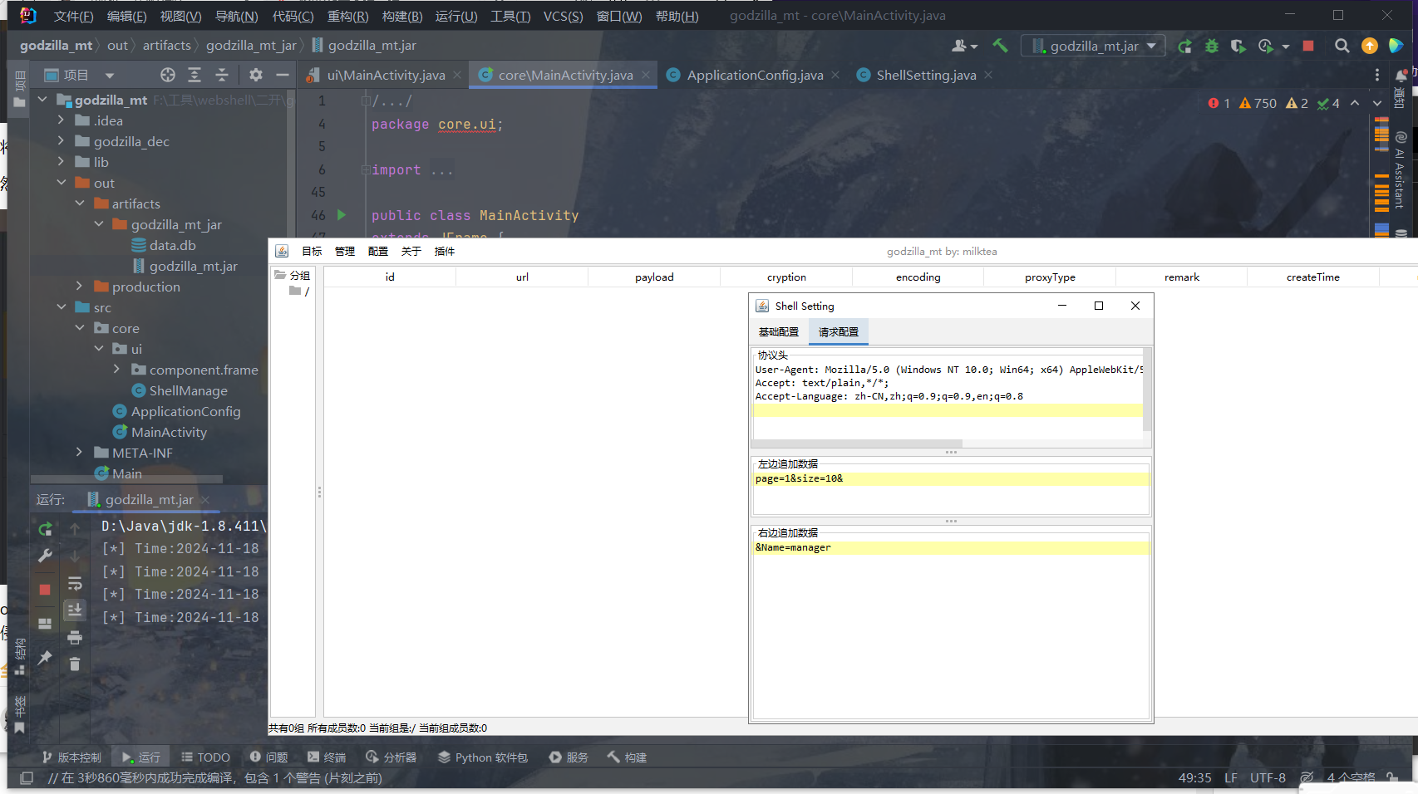Image resolution: width=1418 pixels, height=794 pixels.
Task: Jump to next highlighted error arrow
Action: pyautogui.click(x=1377, y=103)
